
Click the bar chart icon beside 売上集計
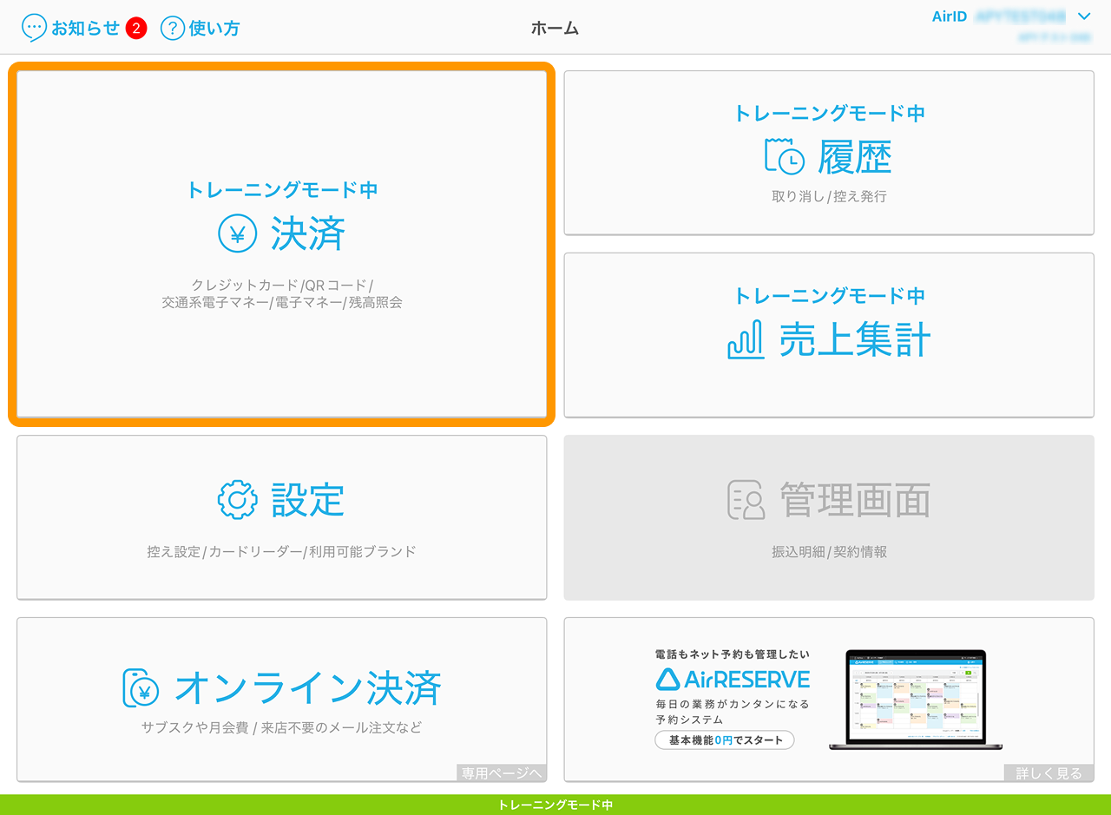[x=746, y=339]
